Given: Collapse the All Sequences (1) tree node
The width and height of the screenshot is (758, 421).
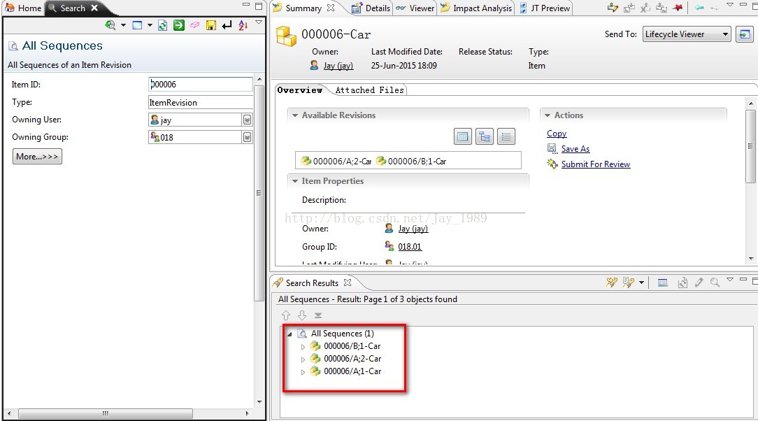Looking at the screenshot, I should point(289,334).
